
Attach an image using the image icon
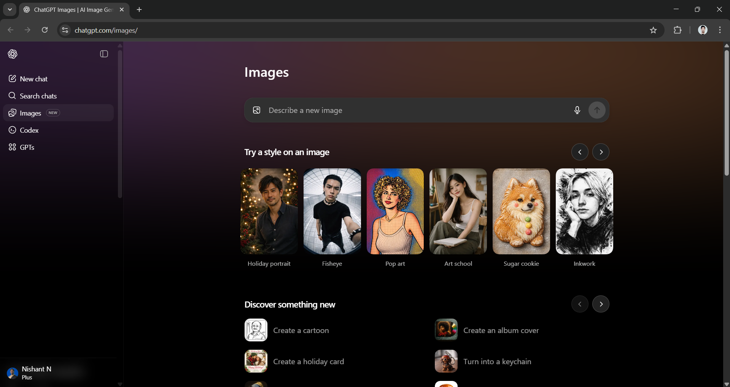257,110
